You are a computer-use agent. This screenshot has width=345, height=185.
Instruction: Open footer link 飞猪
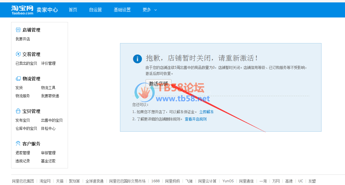[189, 181]
